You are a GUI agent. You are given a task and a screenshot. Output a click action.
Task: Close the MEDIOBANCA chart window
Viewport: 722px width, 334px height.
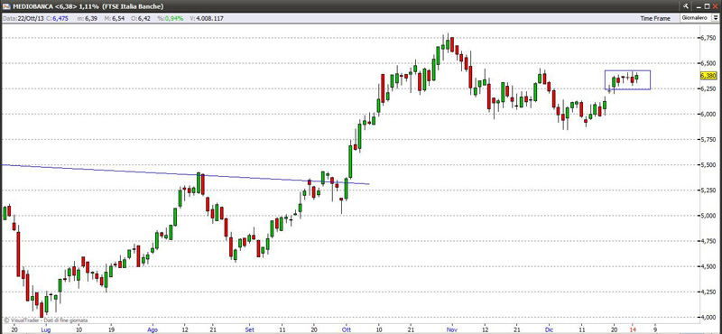click(715, 6)
